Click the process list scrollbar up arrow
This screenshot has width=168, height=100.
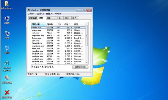tap(87, 24)
